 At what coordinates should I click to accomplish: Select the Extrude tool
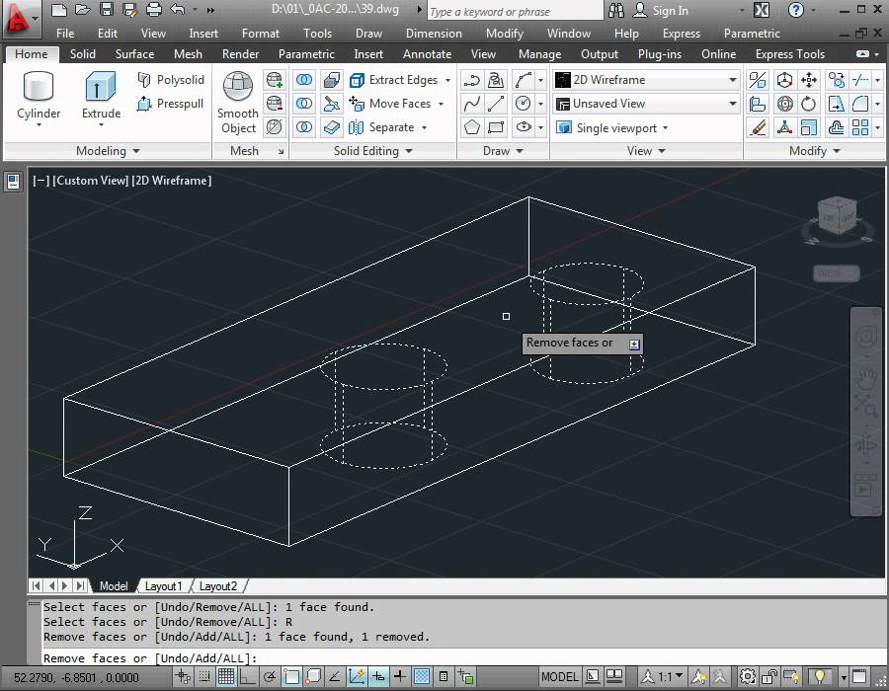tap(100, 94)
